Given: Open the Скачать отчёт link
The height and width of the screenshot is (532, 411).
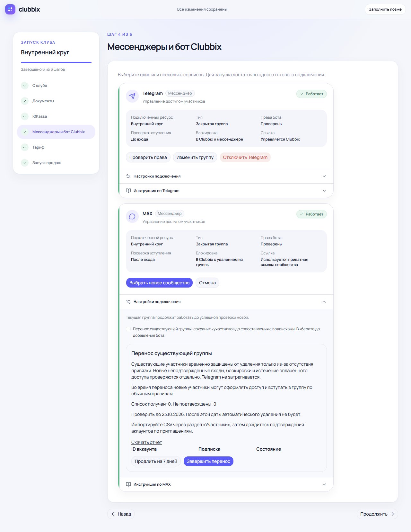Looking at the screenshot, I should click(x=146, y=442).
